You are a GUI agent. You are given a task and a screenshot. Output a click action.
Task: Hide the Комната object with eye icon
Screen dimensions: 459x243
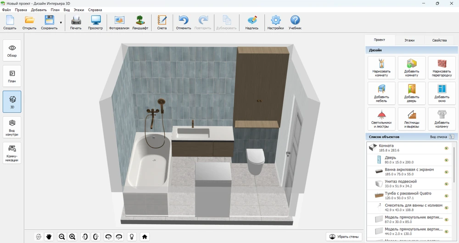pyautogui.click(x=446, y=148)
